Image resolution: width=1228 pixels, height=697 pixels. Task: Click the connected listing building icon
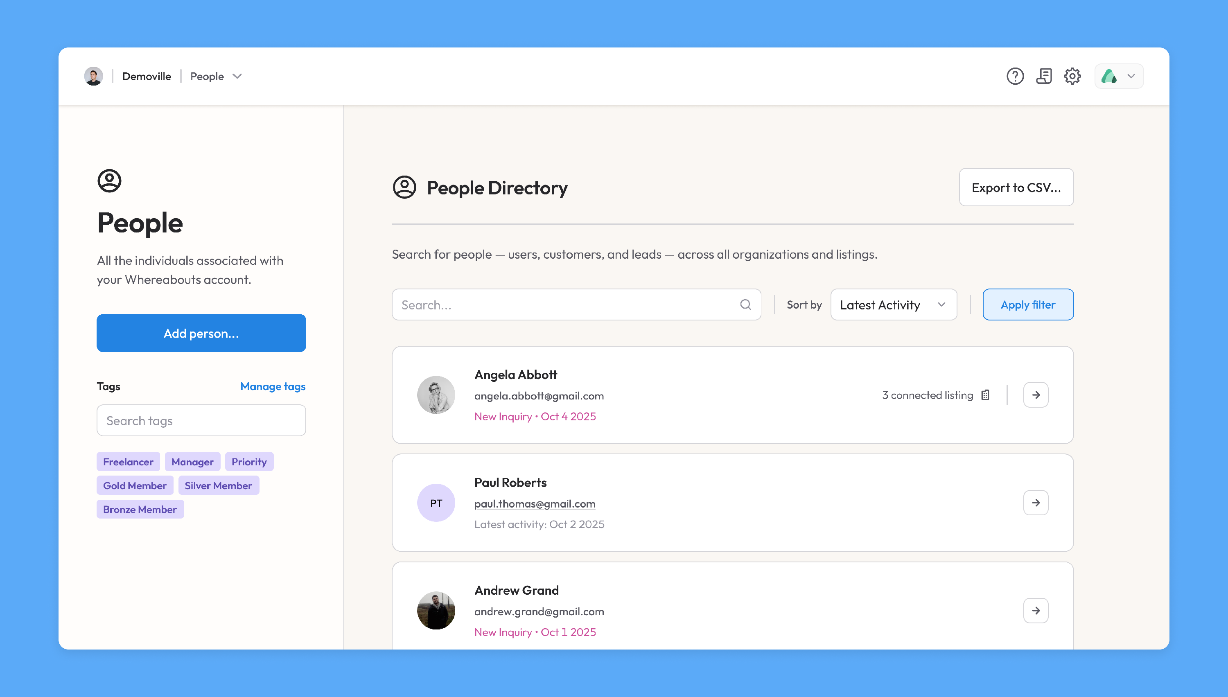coord(985,395)
